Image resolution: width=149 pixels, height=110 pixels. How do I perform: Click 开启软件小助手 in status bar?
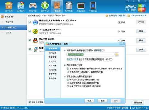pos(114,108)
